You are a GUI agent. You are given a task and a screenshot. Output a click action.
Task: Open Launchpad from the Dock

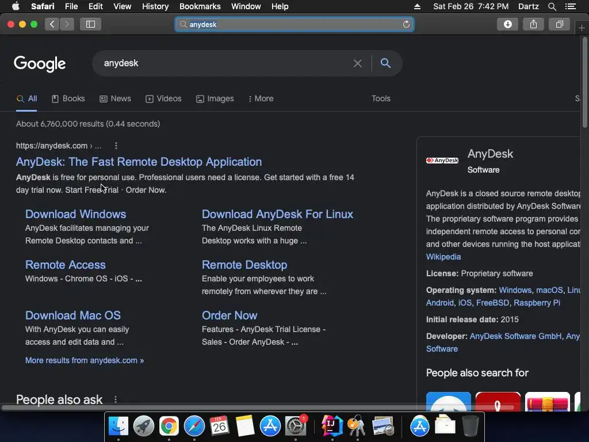click(x=143, y=426)
